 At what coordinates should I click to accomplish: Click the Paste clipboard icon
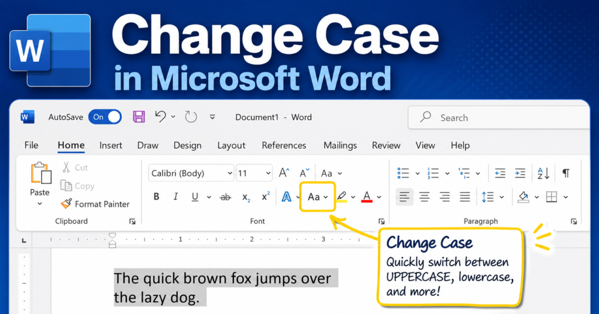42,173
